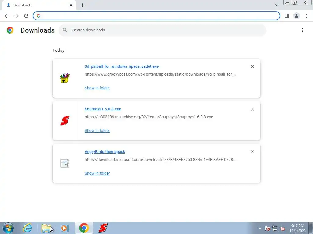
Task: Click the archive.org Souptoys source URL
Action: 149,117
